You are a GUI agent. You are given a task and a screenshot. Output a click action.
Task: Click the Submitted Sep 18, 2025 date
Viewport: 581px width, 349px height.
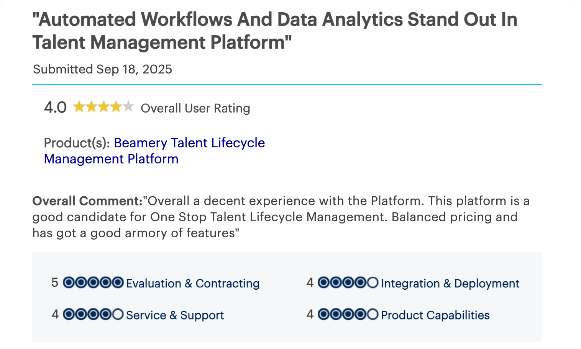pyautogui.click(x=102, y=69)
